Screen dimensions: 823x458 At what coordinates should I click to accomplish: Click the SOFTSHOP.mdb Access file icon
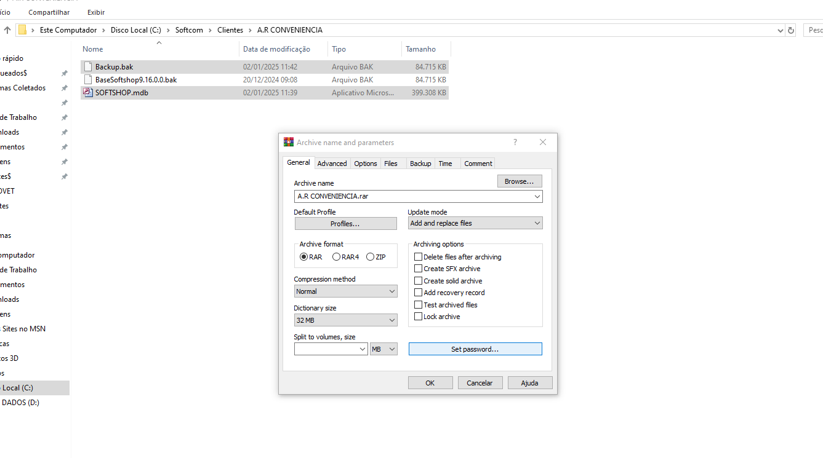coord(87,93)
